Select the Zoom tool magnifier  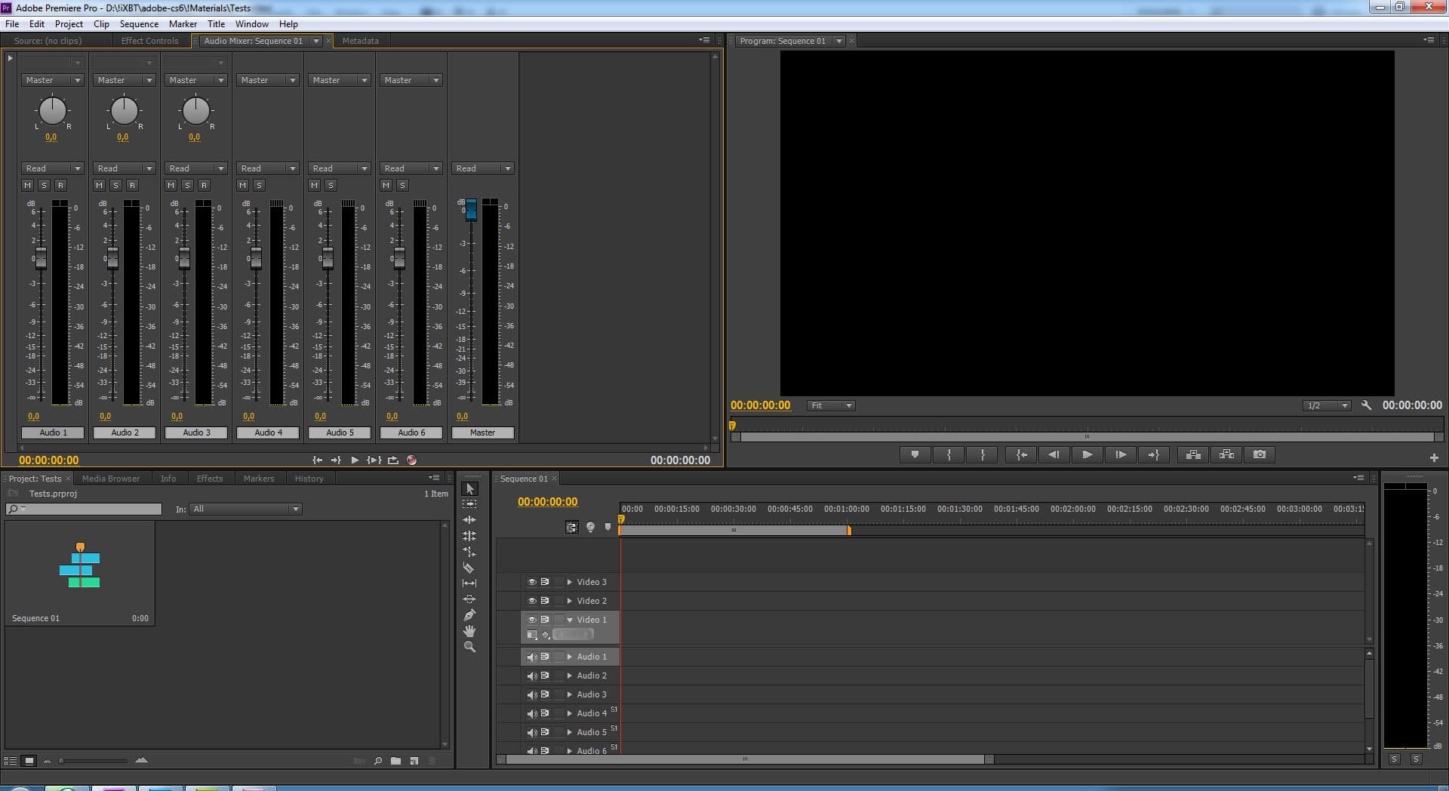pos(469,647)
